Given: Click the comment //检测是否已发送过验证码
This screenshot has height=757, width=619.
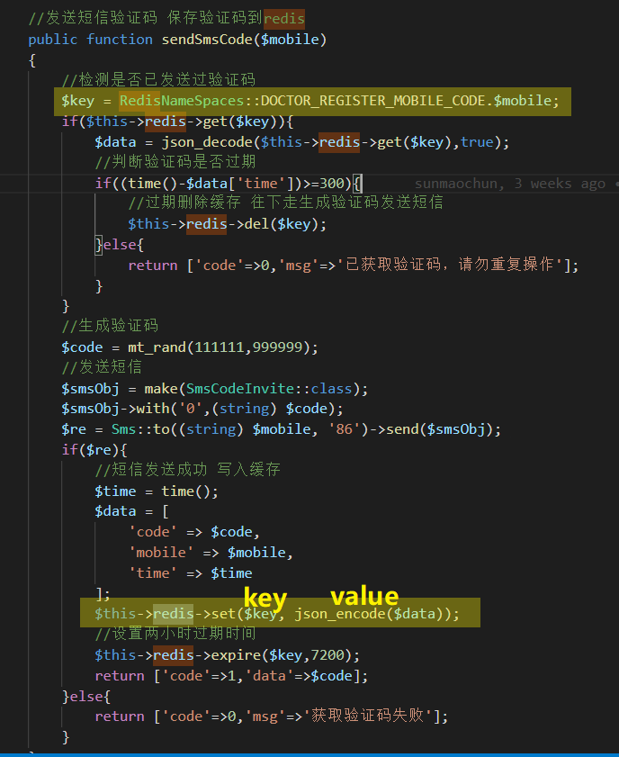Looking at the screenshot, I should pyautogui.click(x=158, y=79).
